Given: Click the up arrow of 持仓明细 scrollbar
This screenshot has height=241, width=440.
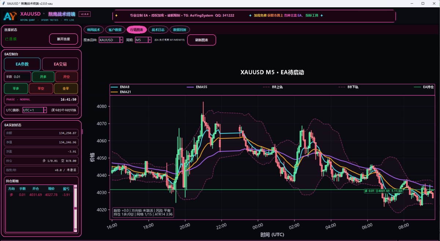Looking at the screenshot, I should coord(76,186).
